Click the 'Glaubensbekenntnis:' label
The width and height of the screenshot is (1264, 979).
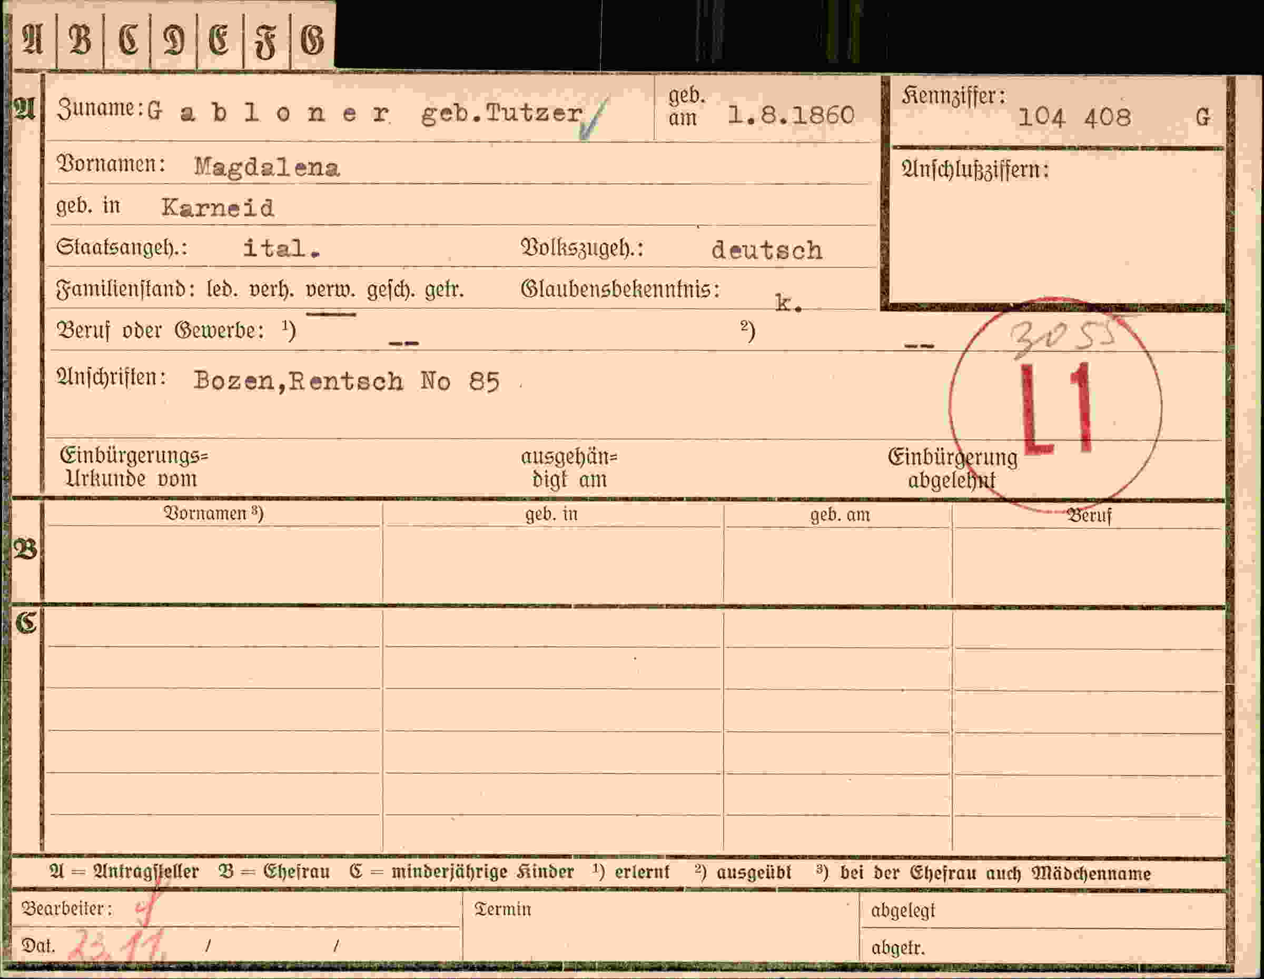click(x=620, y=289)
